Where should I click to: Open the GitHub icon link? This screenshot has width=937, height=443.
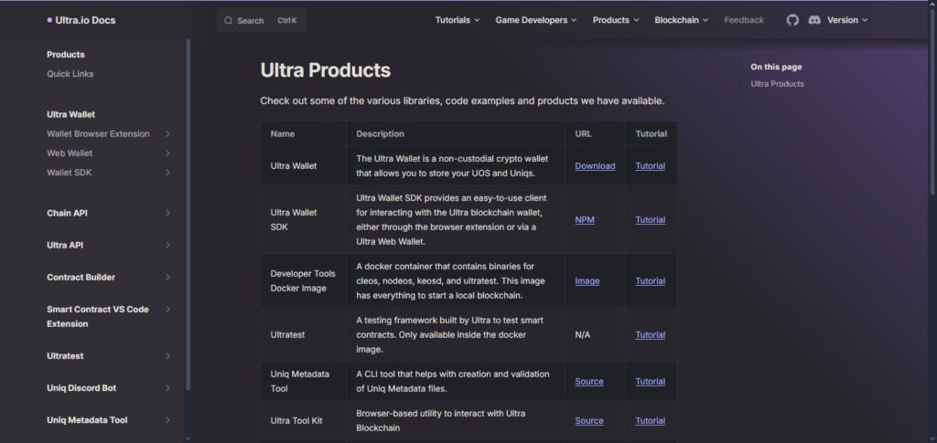(792, 20)
